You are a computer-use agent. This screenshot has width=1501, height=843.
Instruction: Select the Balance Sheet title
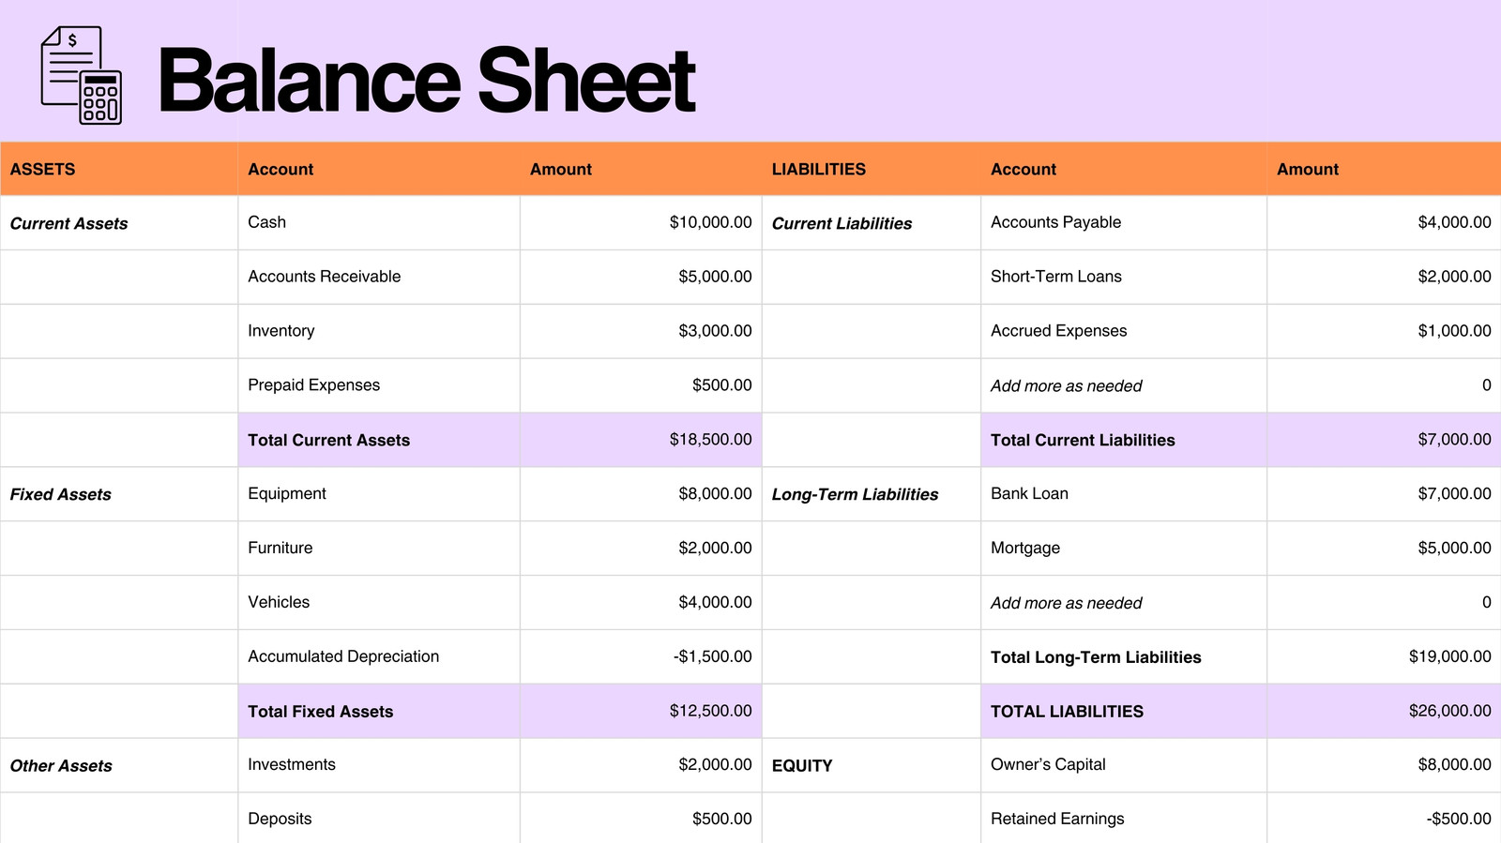[x=427, y=81]
